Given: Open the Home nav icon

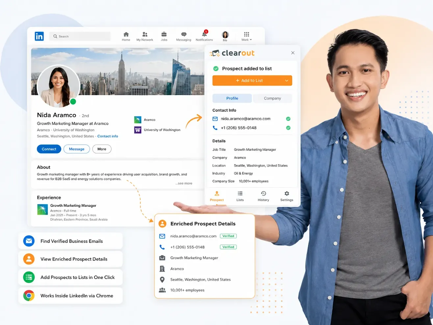Looking at the screenshot, I should 126,37.
